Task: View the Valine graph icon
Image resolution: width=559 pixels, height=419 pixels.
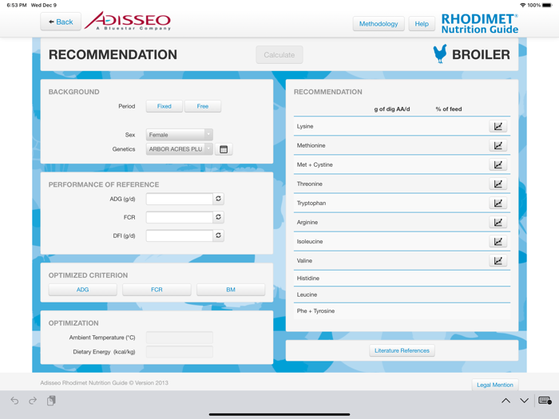Action: point(498,261)
